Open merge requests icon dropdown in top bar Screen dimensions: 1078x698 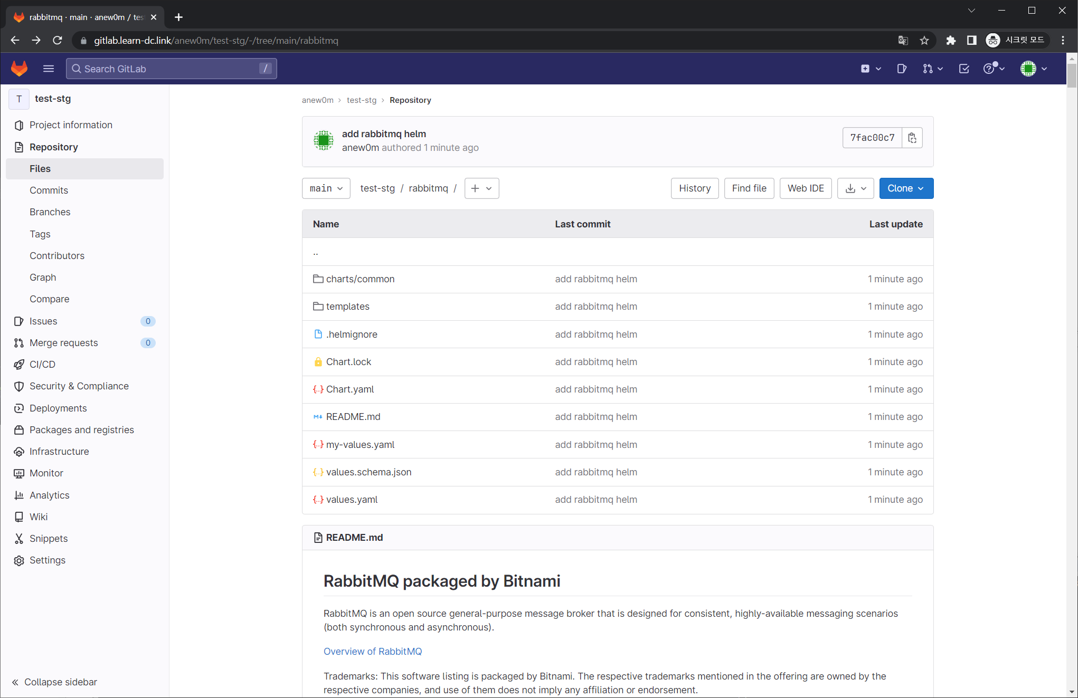pos(932,69)
